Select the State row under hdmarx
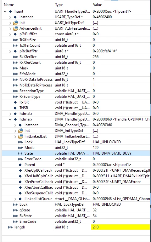Viewport: 151px width, 242px height. coord(76,153)
